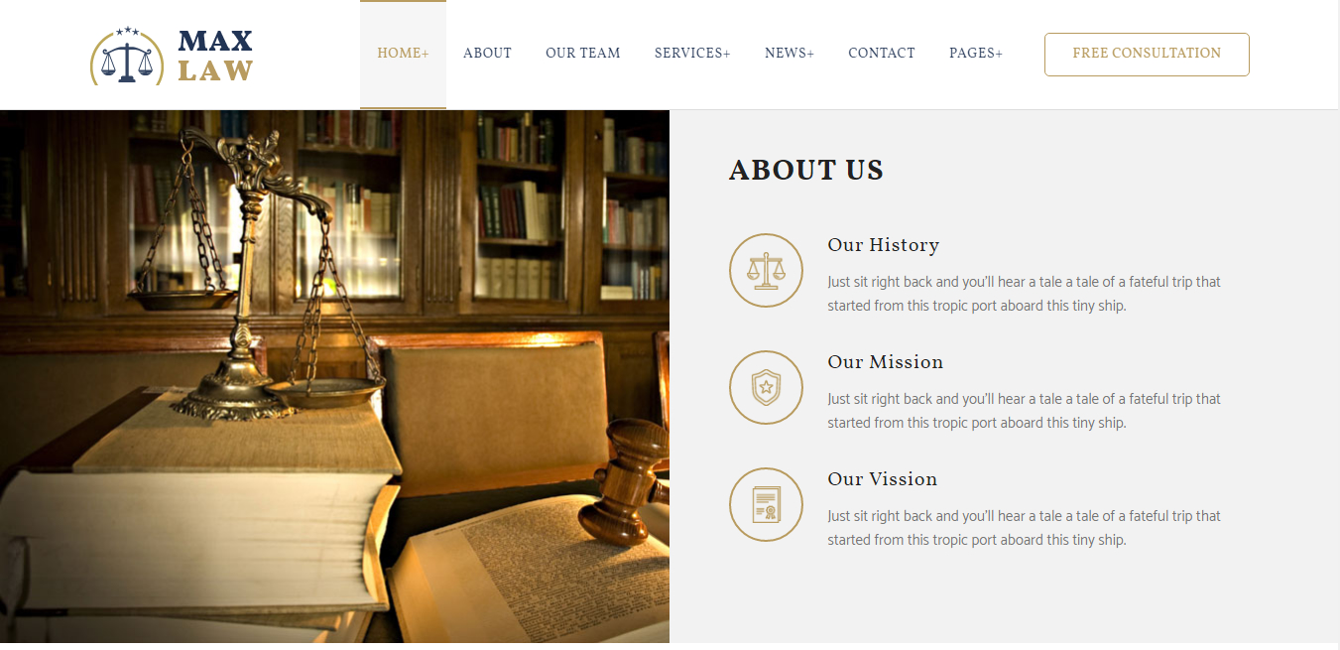Click the Our History scales icon
The image size is (1340, 650).
click(x=766, y=270)
